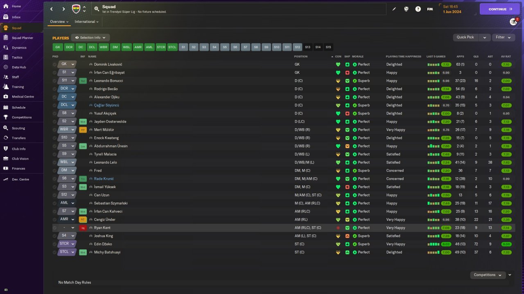Open the Home sidebar icon

pyautogui.click(x=6, y=6)
